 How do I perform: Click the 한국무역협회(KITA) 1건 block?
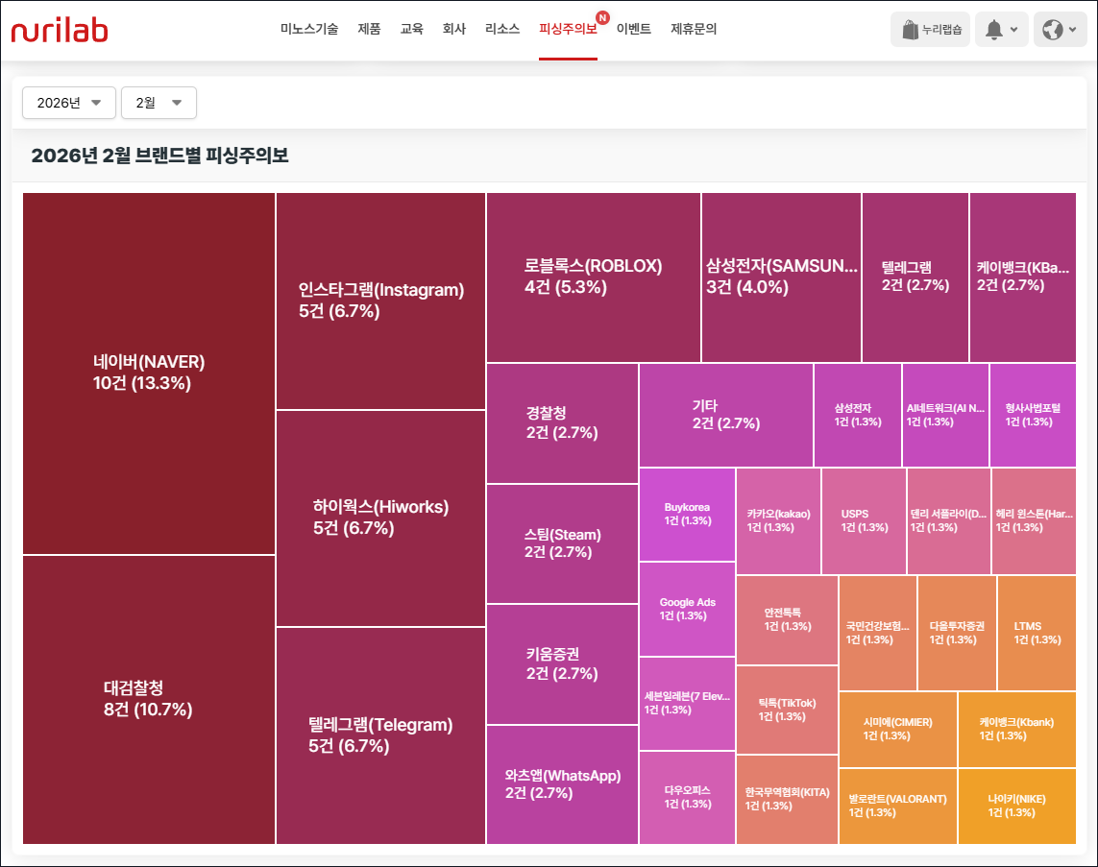click(x=787, y=799)
